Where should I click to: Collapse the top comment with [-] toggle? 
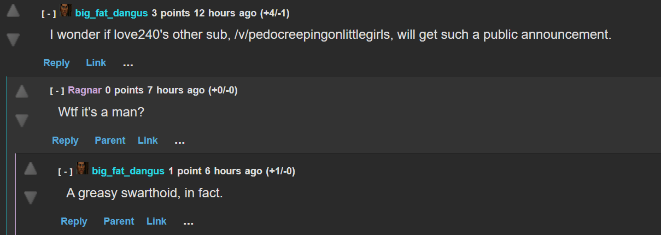49,13
